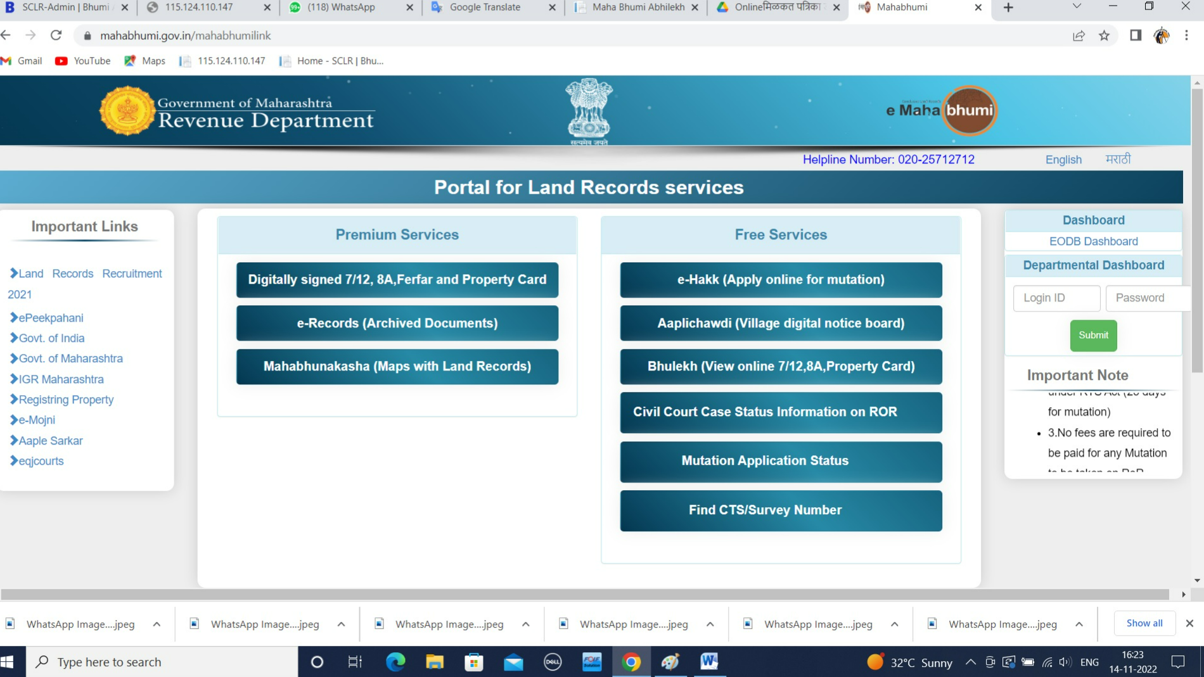
Task: Show hidden system tray icons
Action: pyautogui.click(x=970, y=662)
